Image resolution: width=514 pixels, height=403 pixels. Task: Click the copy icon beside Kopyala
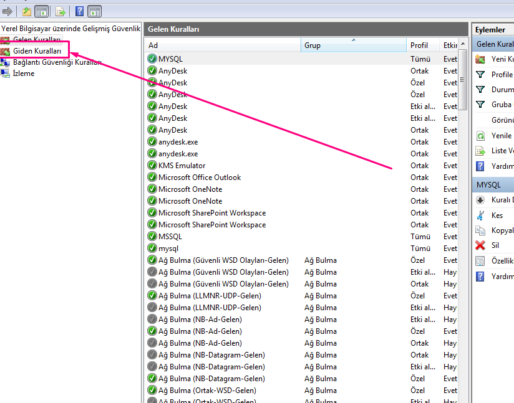[x=480, y=230]
